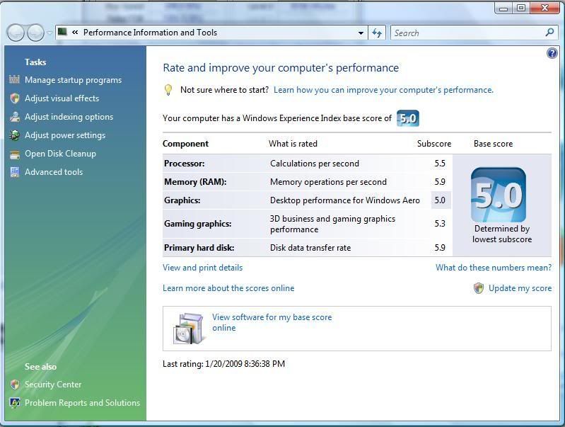Click the shield icon next to Update my score
This screenshot has height=427, width=565.
[479, 288]
